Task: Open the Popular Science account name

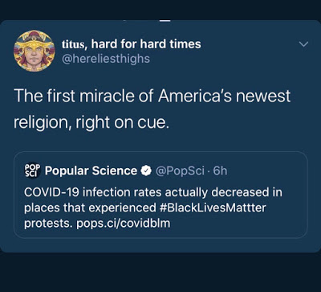Action: (x=91, y=171)
